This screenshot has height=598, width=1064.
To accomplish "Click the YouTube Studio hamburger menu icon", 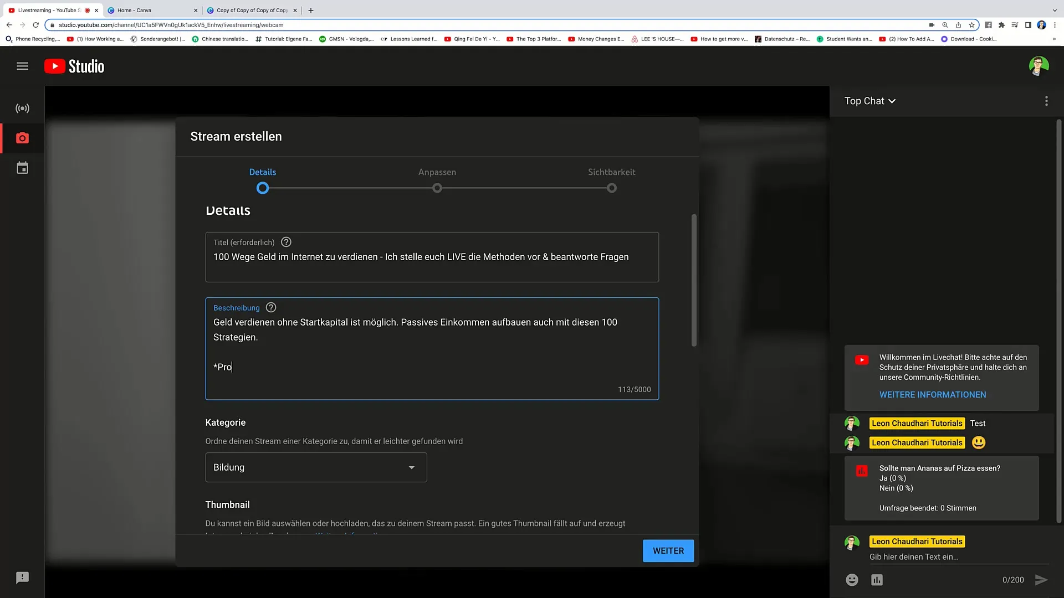I will pos(22,66).
